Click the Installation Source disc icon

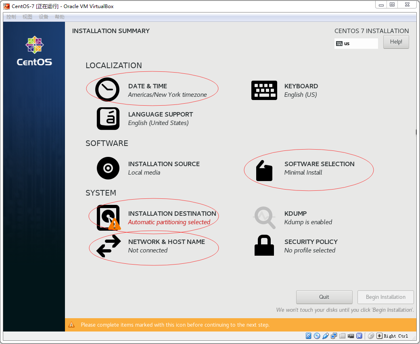108,168
